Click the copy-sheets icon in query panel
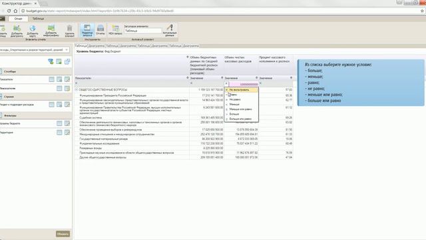The image size is (426, 240). (67, 61)
